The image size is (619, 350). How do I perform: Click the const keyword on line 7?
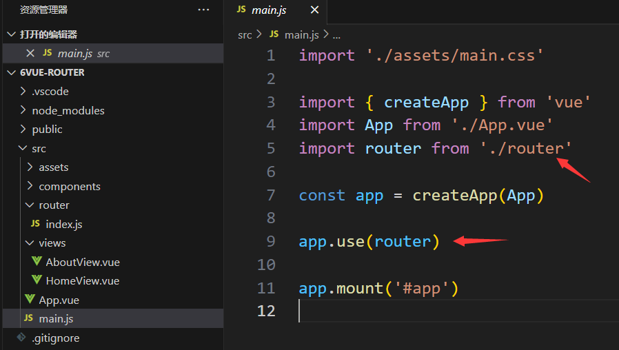click(x=322, y=196)
